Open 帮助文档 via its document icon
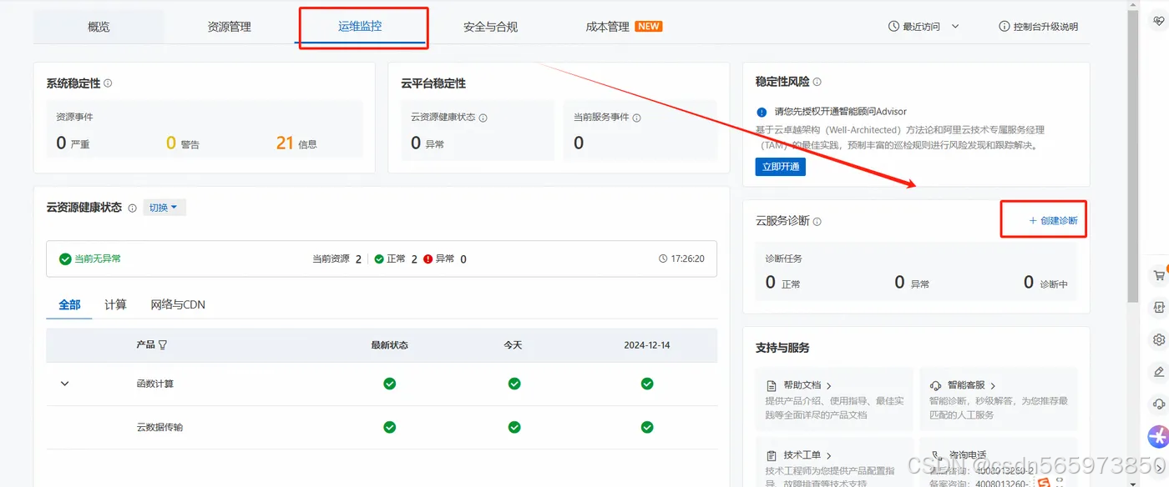This screenshot has width=1169, height=487. 772,384
